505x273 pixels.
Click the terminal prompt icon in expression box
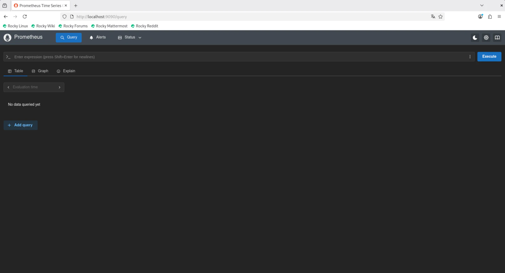pos(8,57)
